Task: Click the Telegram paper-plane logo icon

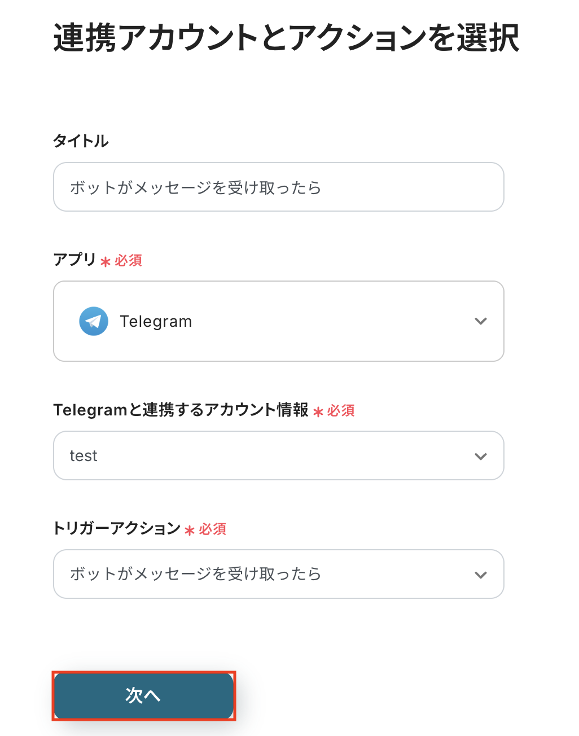Action: point(94,321)
